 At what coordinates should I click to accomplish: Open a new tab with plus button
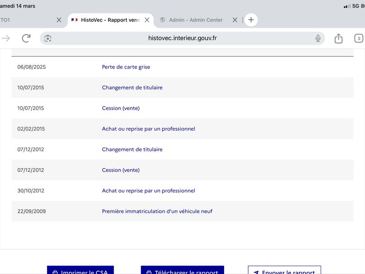251,20
